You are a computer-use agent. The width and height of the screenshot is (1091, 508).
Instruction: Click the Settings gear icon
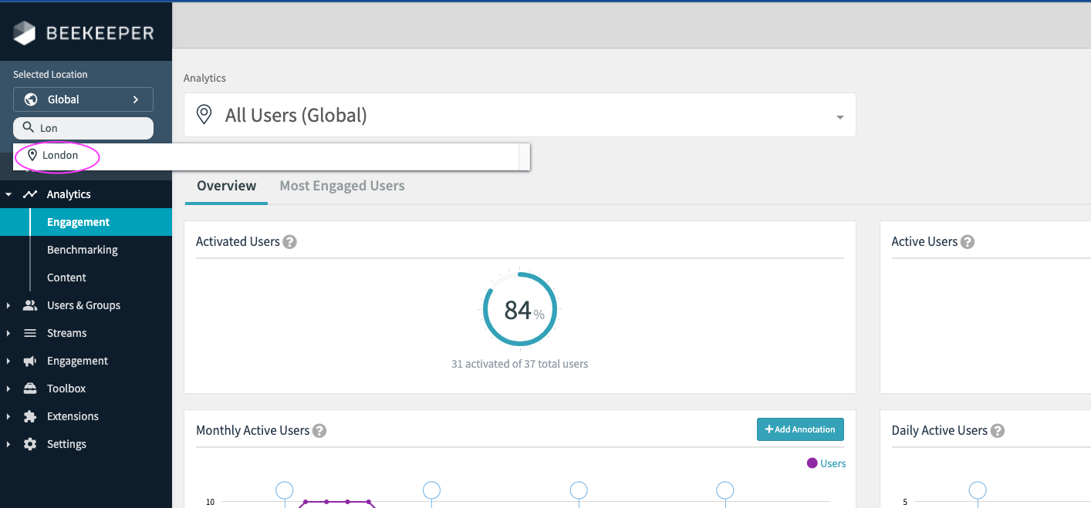[30, 444]
